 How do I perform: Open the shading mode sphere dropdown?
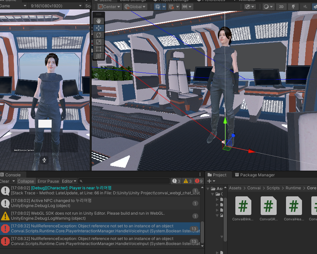coord(268,7)
